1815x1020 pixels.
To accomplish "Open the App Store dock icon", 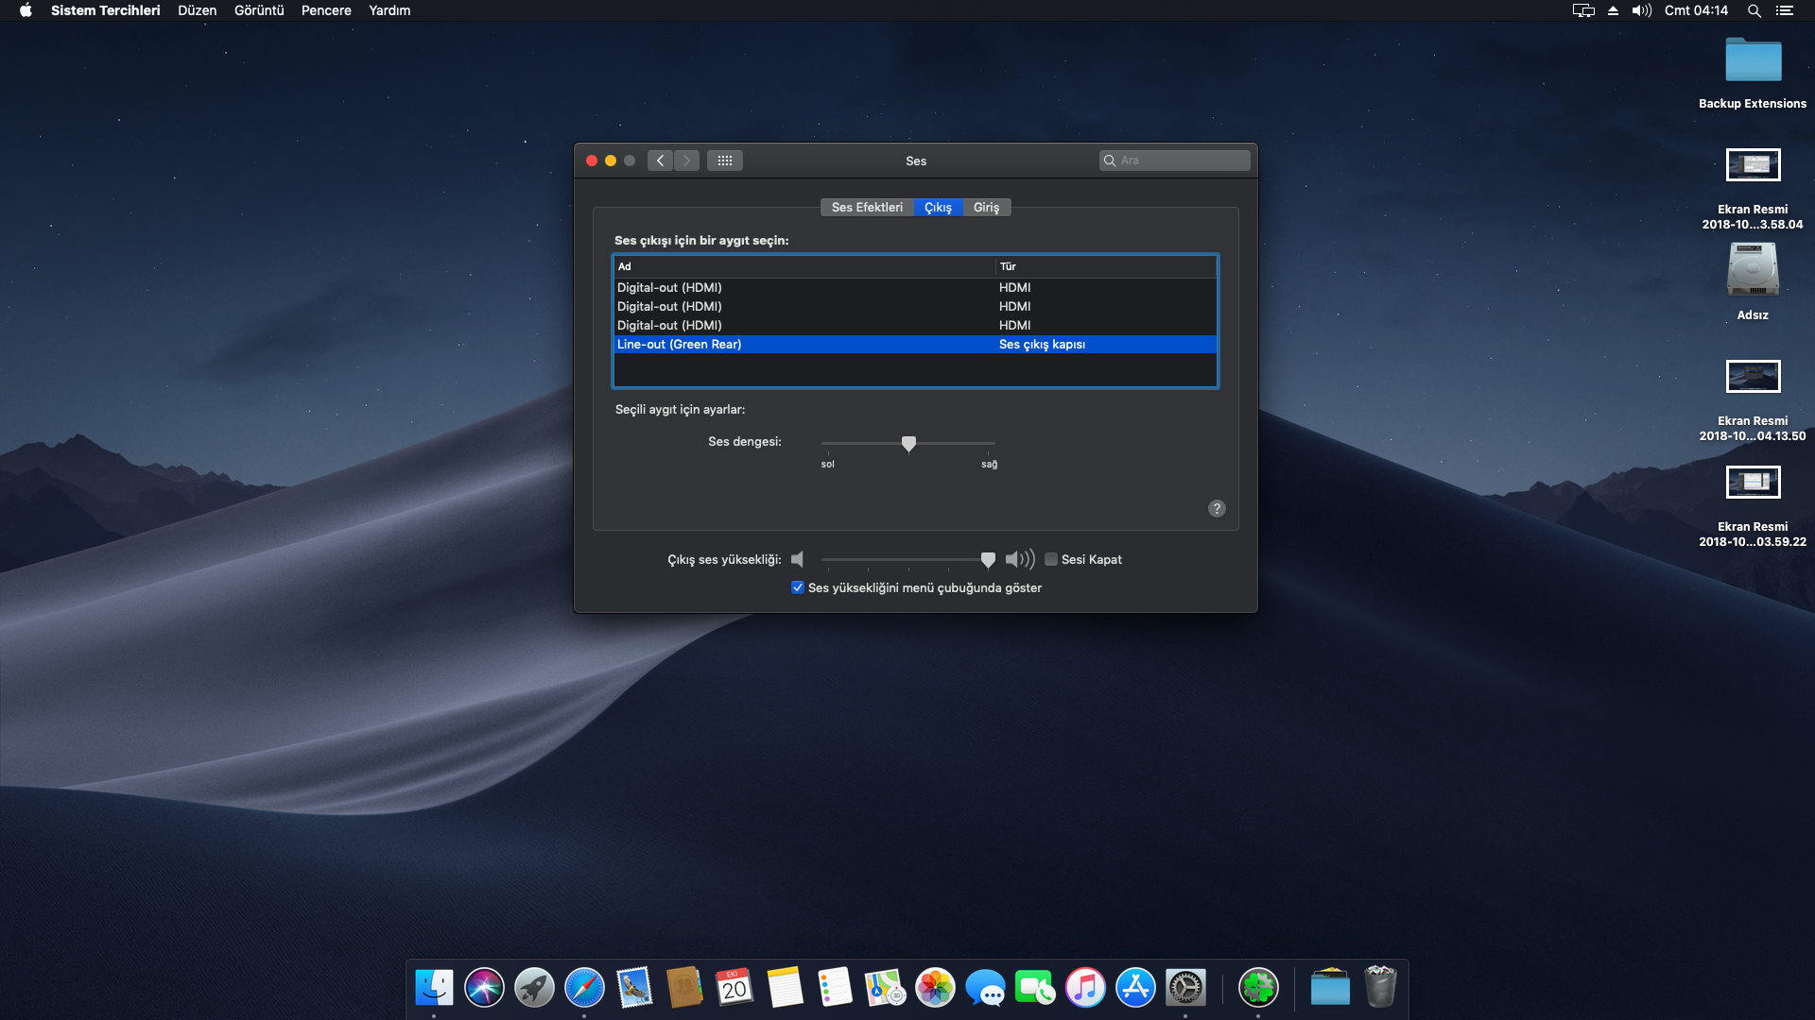I will tap(1135, 988).
